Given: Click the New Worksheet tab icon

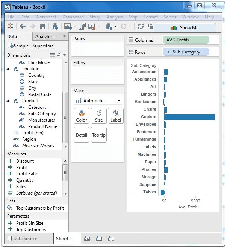Looking at the screenshot, I should coord(87,238).
